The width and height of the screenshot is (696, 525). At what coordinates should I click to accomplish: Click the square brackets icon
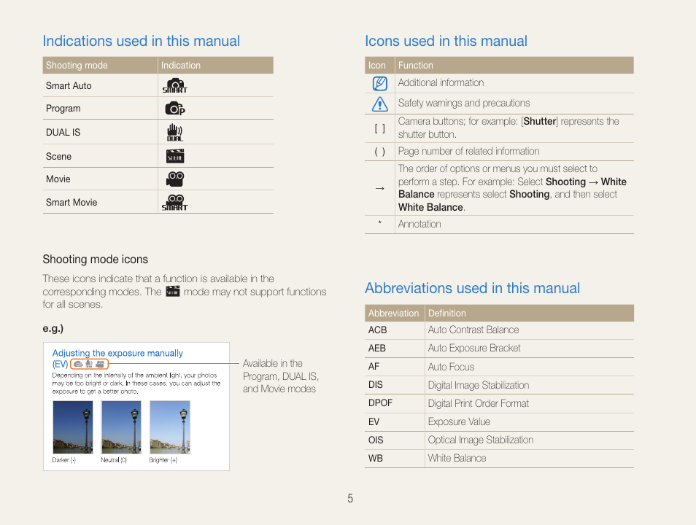379,128
